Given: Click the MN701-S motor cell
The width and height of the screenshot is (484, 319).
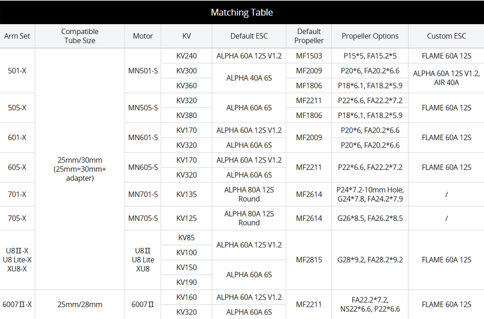Looking at the screenshot, I should (x=143, y=194).
